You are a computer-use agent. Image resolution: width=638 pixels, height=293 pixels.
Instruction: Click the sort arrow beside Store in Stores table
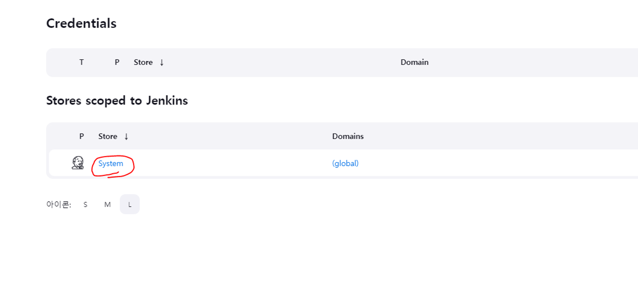126,137
